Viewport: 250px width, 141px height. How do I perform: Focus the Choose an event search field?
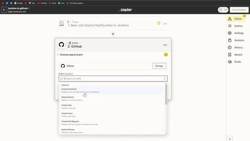(113, 79)
